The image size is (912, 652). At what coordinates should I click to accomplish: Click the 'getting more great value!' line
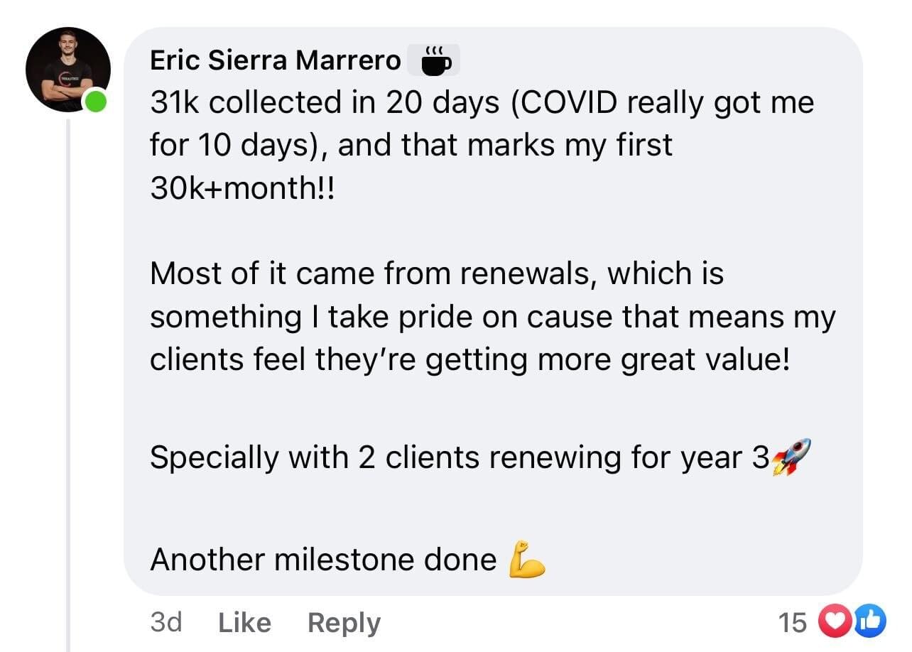(x=469, y=359)
